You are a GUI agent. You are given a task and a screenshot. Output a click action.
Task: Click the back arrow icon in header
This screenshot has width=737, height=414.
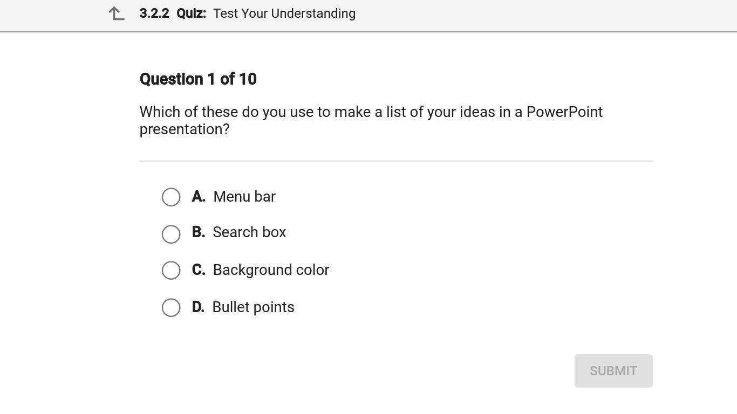coord(117,13)
